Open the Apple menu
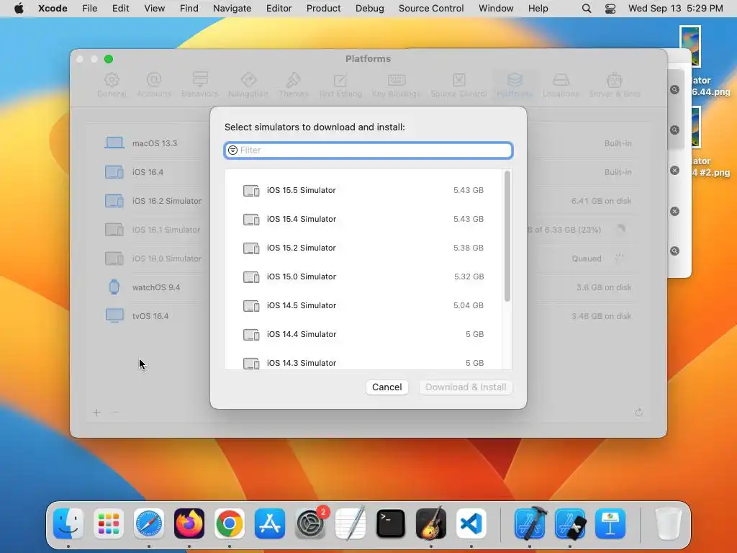This screenshot has width=737, height=553. pos(19,9)
